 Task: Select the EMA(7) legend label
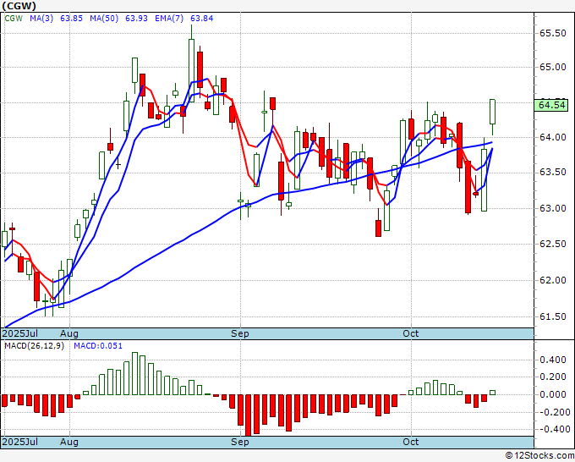pos(169,19)
